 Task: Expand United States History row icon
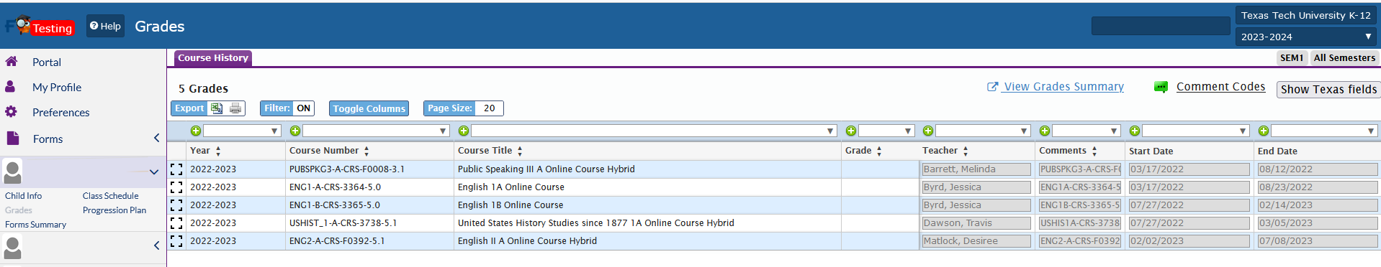click(176, 223)
